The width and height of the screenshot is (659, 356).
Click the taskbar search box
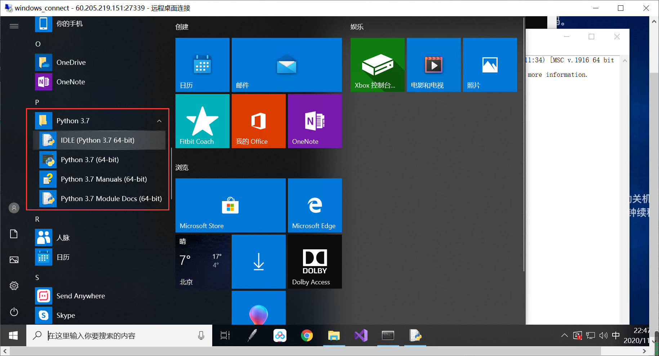119,335
